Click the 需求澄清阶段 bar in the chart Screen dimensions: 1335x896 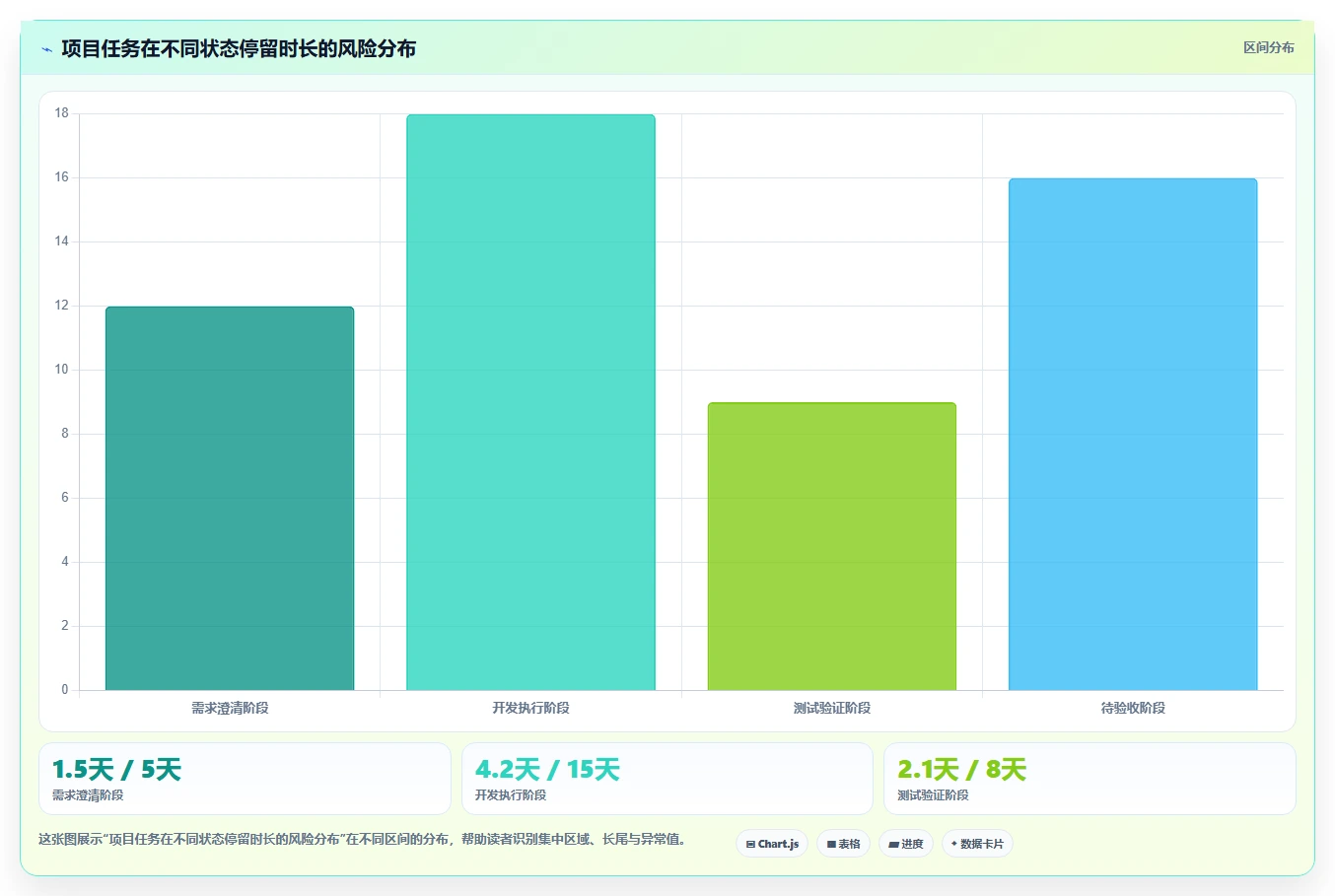pos(230,499)
